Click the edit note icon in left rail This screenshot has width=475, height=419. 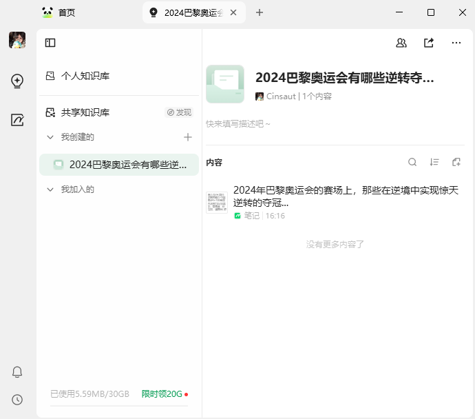[x=17, y=120]
